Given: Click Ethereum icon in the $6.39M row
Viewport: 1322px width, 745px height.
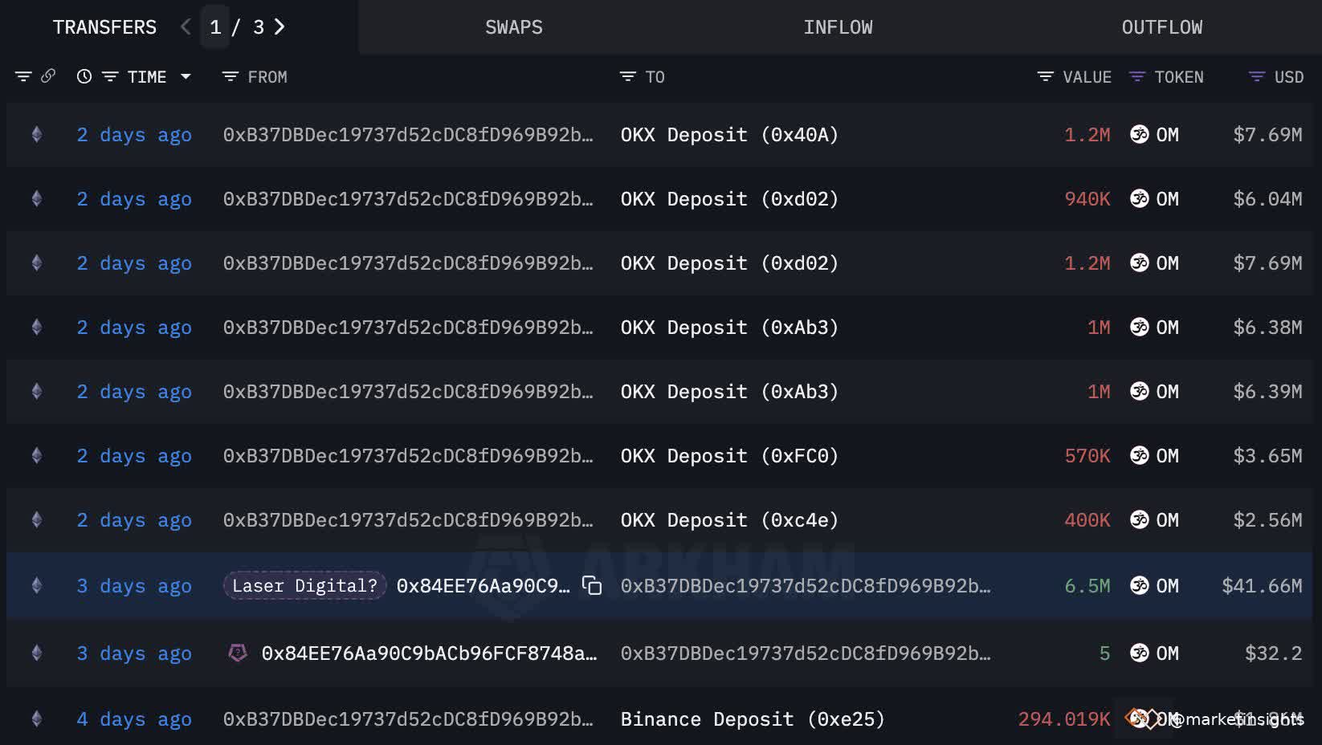Looking at the screenshot, I should tap(37, 392).
